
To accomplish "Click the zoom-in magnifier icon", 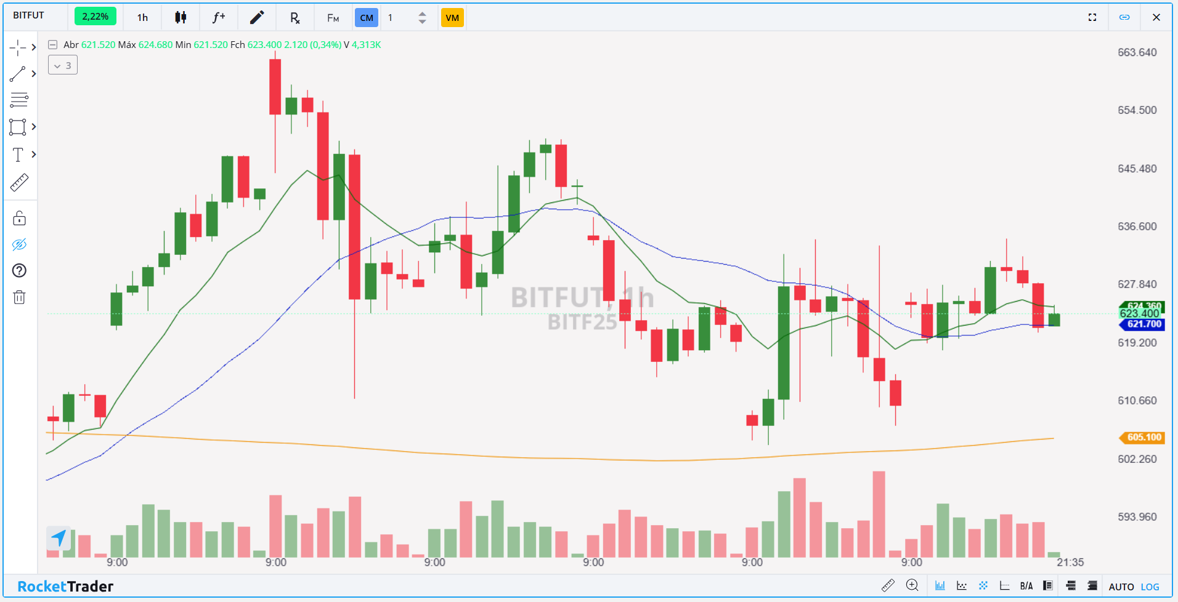I will [x=912, y=586].
